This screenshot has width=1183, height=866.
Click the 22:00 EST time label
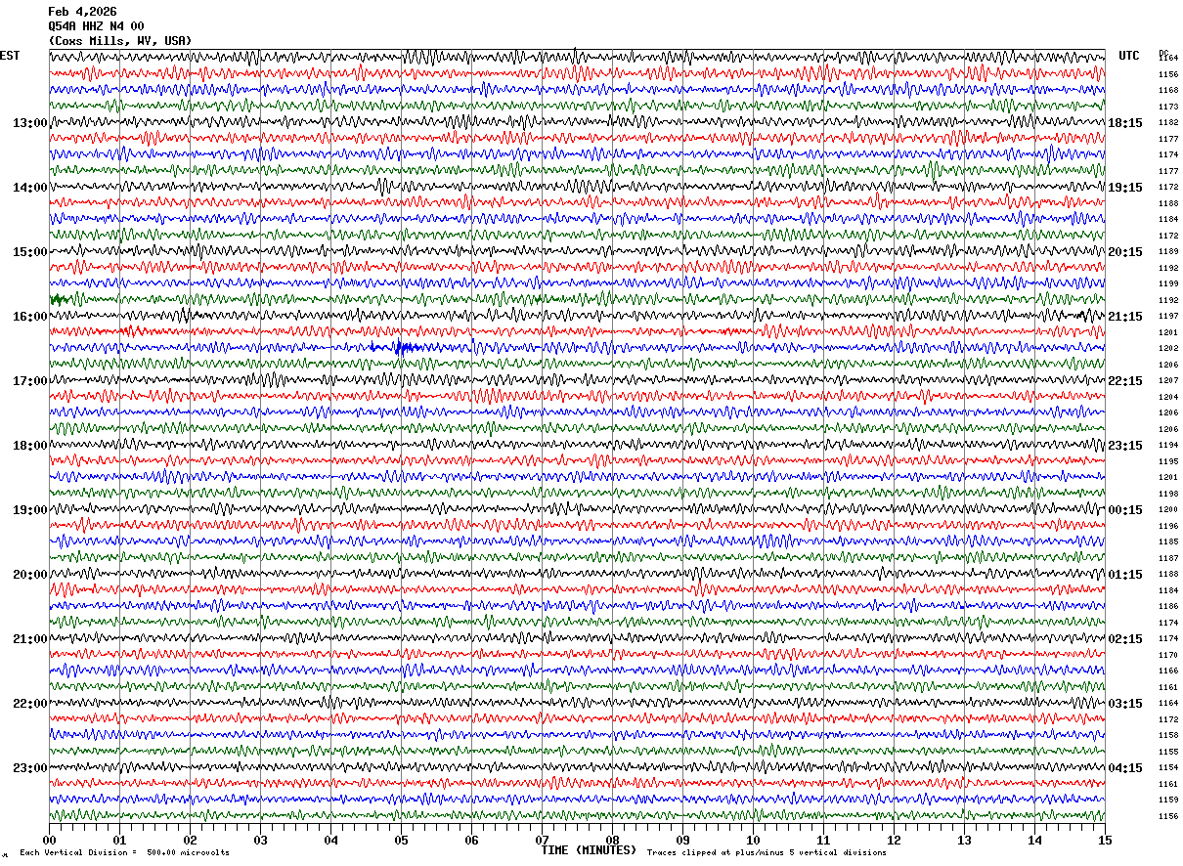(x=30, y=704)
